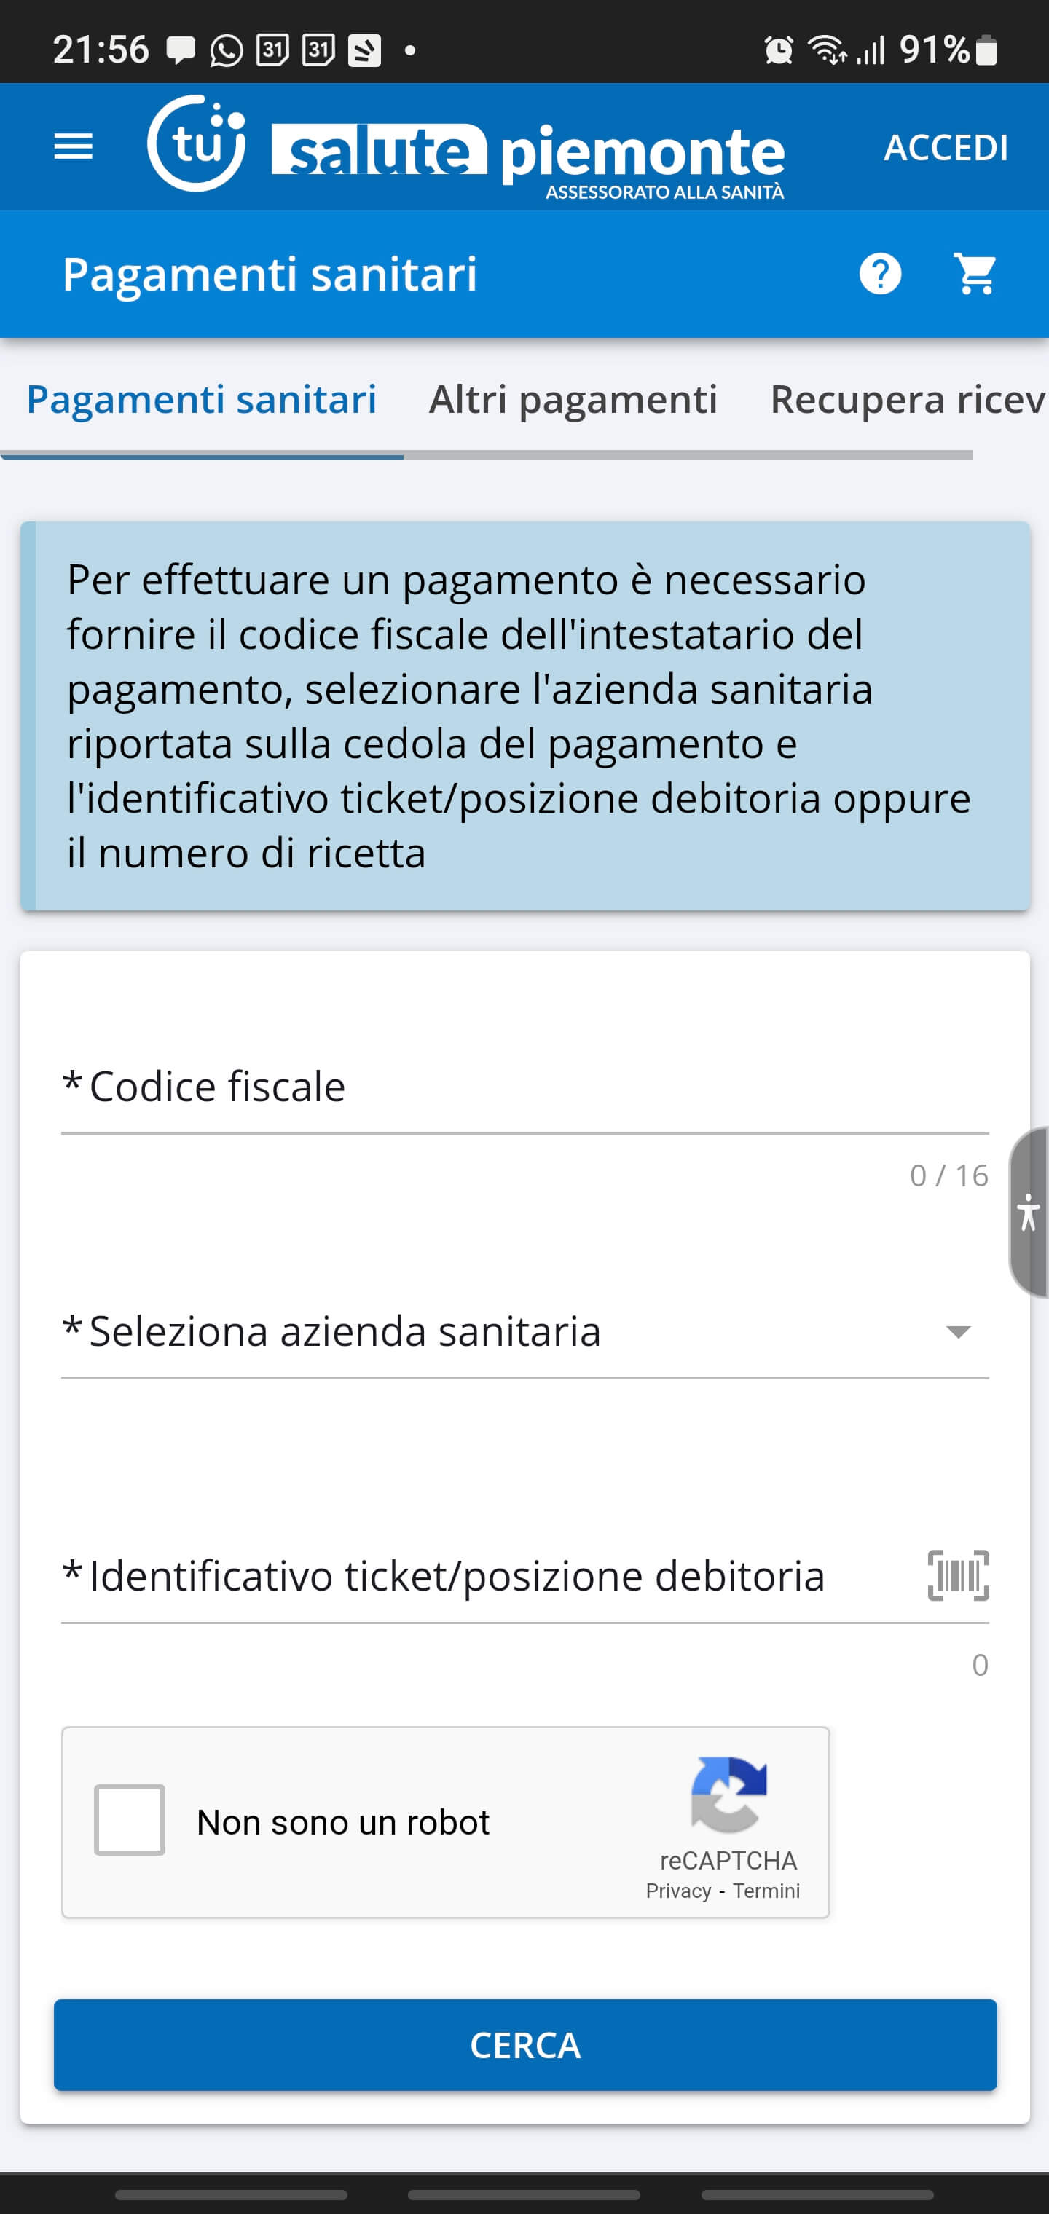
Task: Focus the Codice fiscale input field
Action: tap(524, 1087)
